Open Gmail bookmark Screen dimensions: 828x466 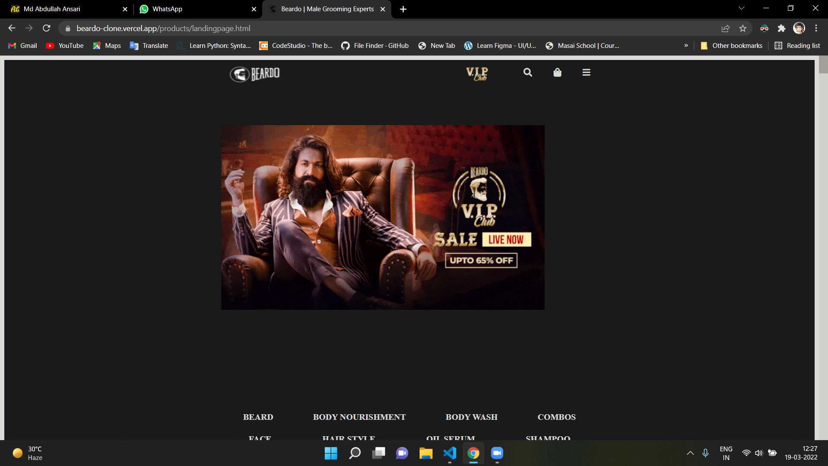23,46
